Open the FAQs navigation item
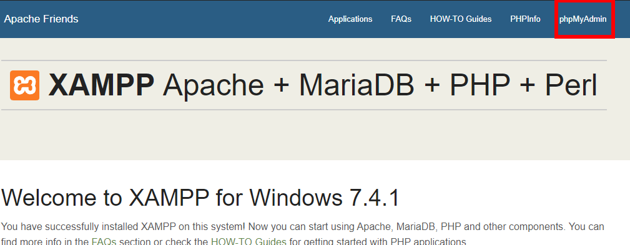The image size is (630, 245). [x=401, y=19]
